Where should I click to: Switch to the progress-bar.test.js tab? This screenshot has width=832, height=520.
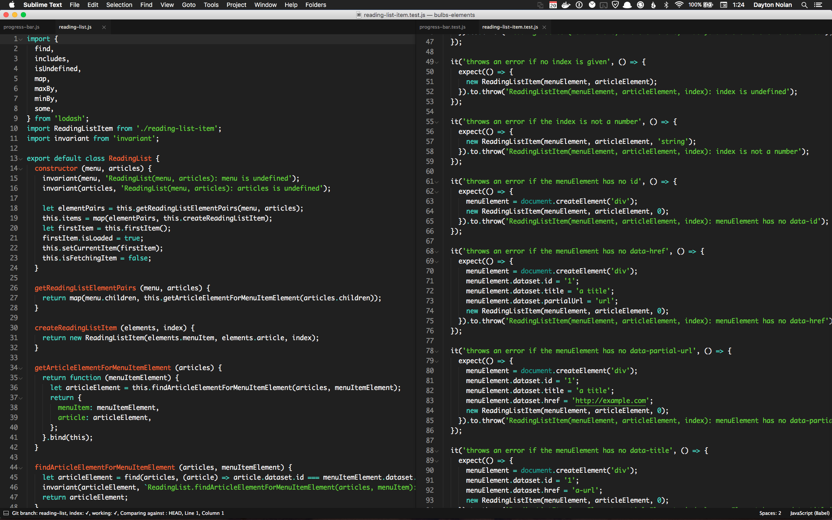click(442, 27)
